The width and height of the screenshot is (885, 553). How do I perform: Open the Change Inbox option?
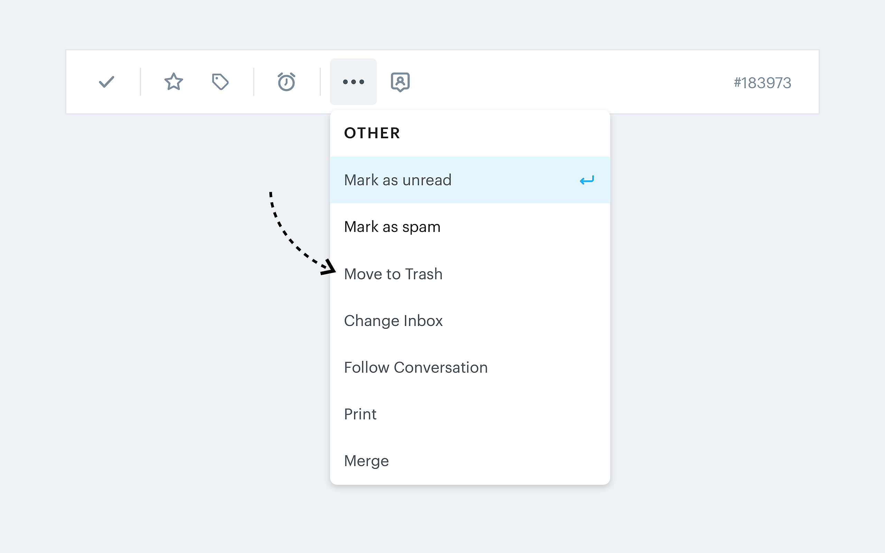click(393, 321)
